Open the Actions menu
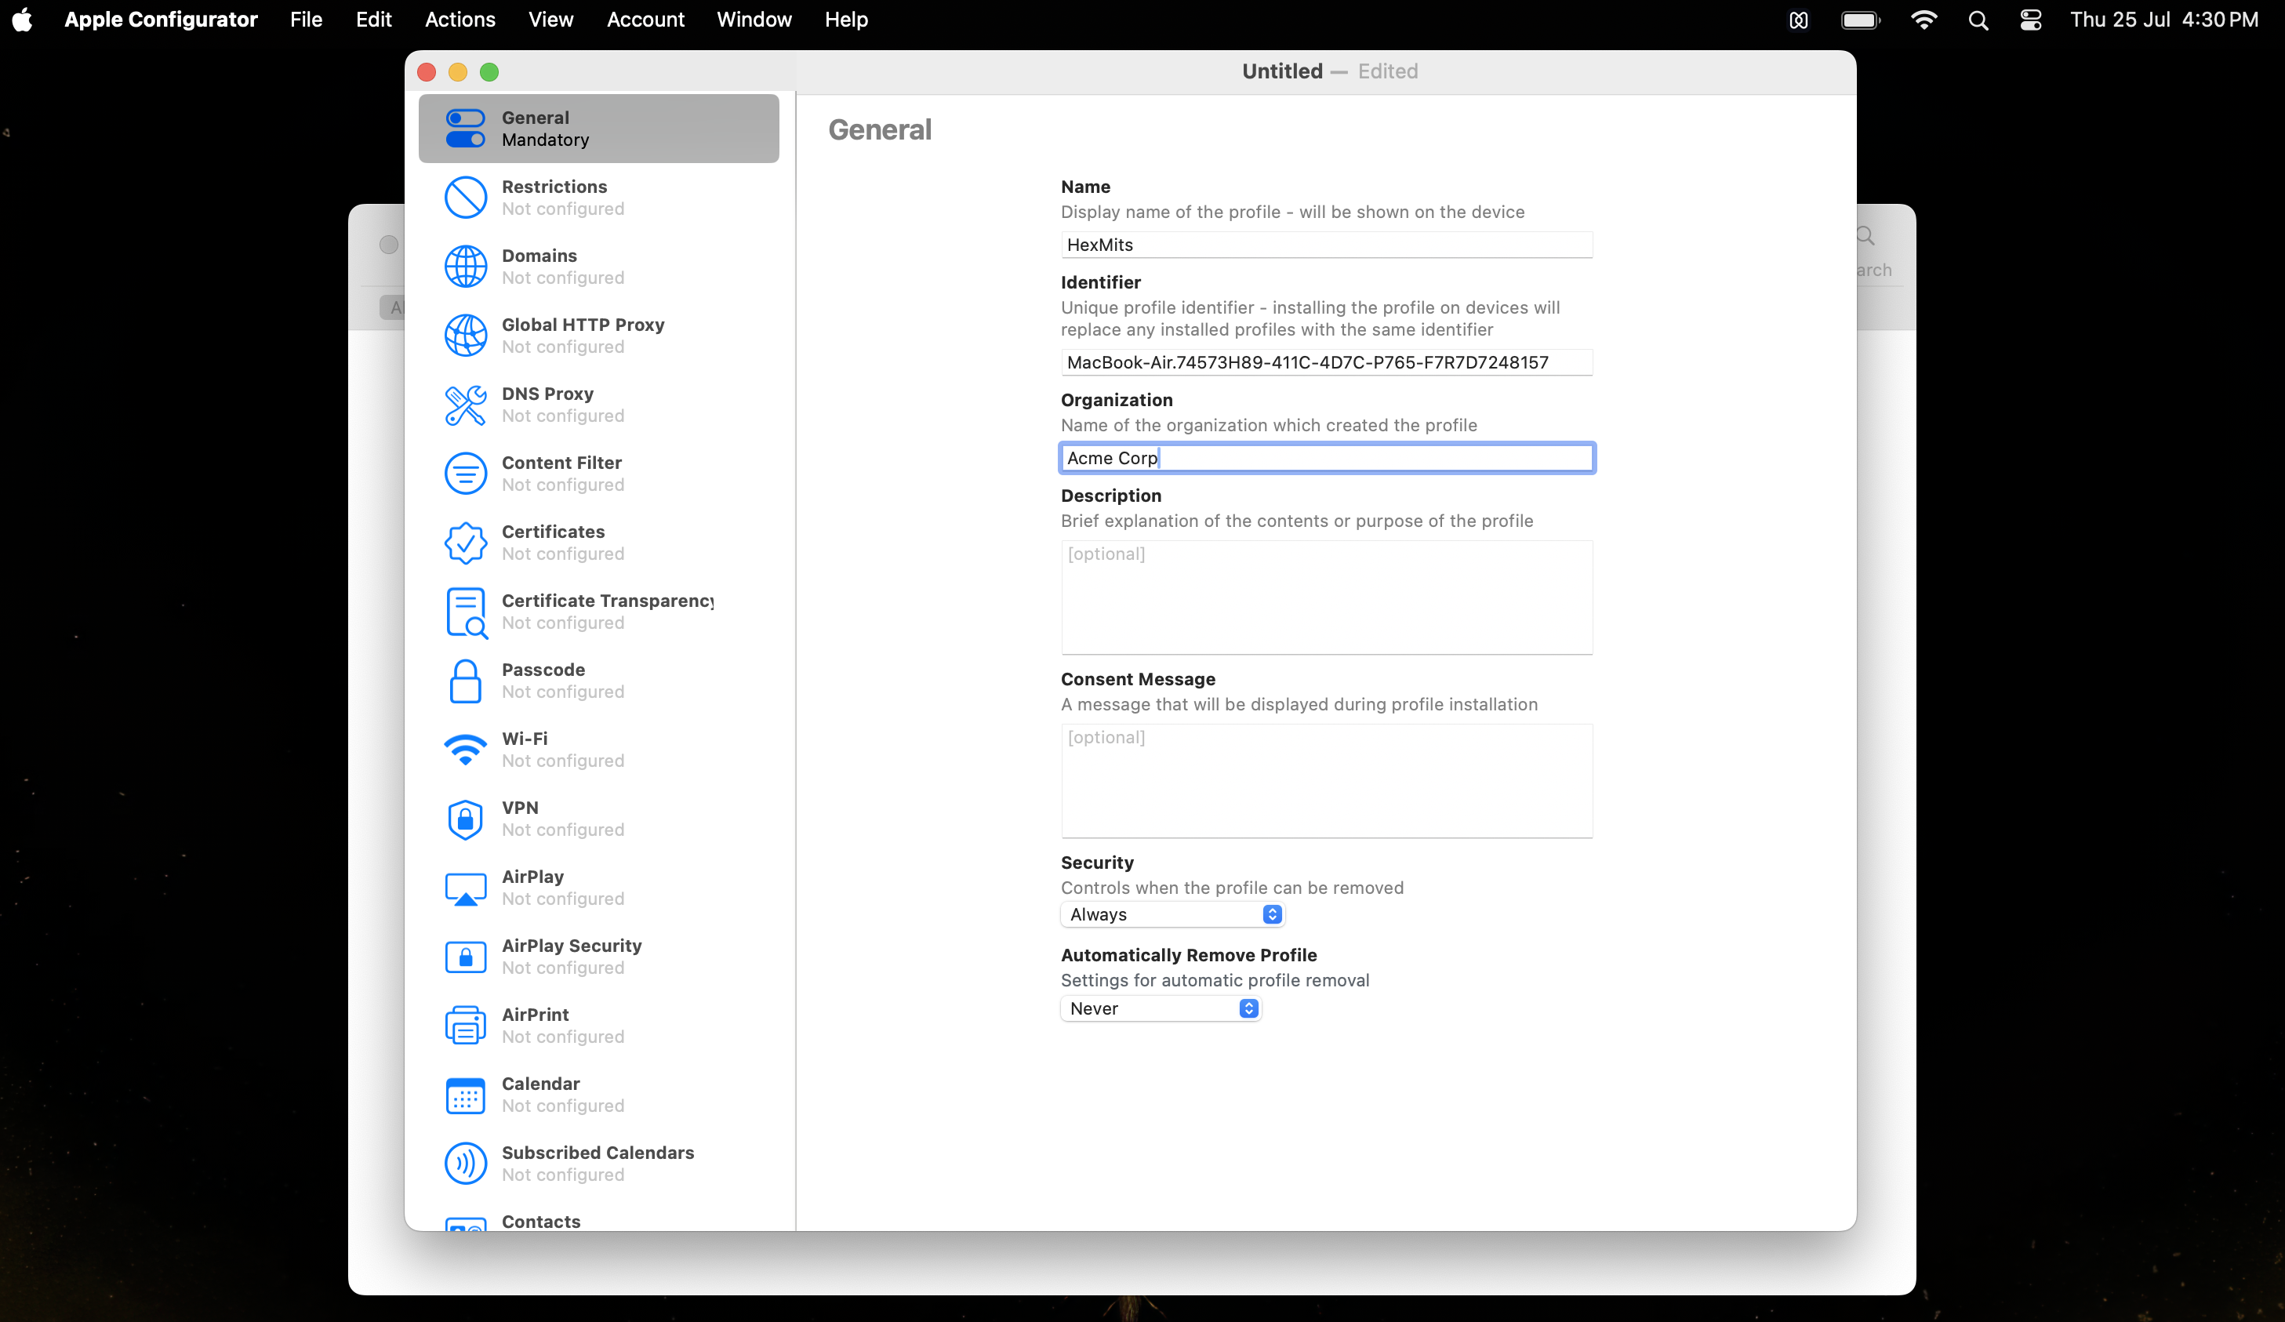The image size is (2285, 1322). [x=460, y=19]
